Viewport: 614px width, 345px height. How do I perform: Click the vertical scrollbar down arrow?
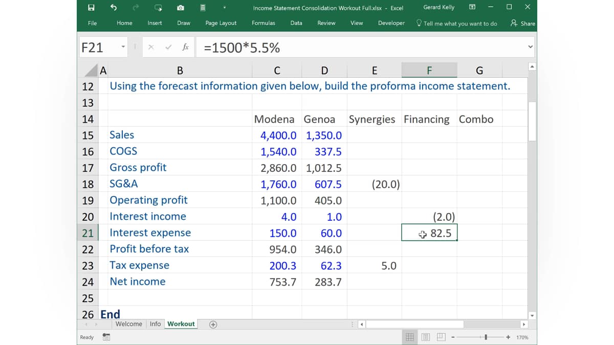(532, 315)
